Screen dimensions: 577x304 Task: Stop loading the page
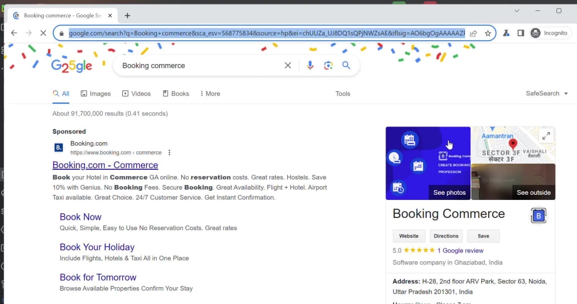click(x=43, y=33)
